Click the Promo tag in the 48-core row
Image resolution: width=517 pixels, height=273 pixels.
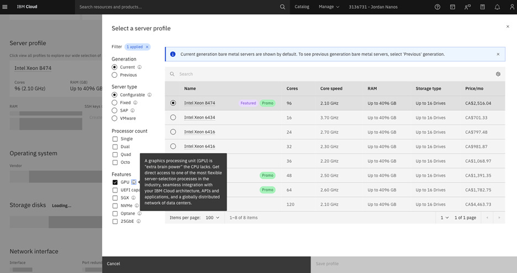click(x=267, y=175)
